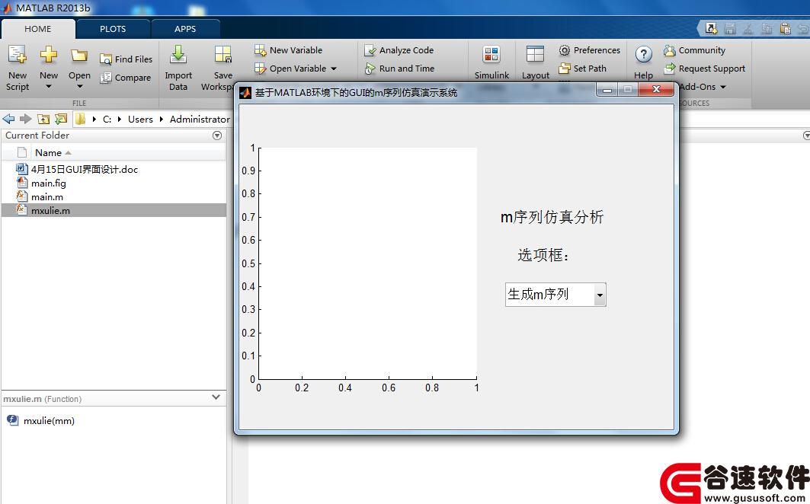Minimize the m序列 GUI figure window
810x504 pixels.
pos(607,90)
